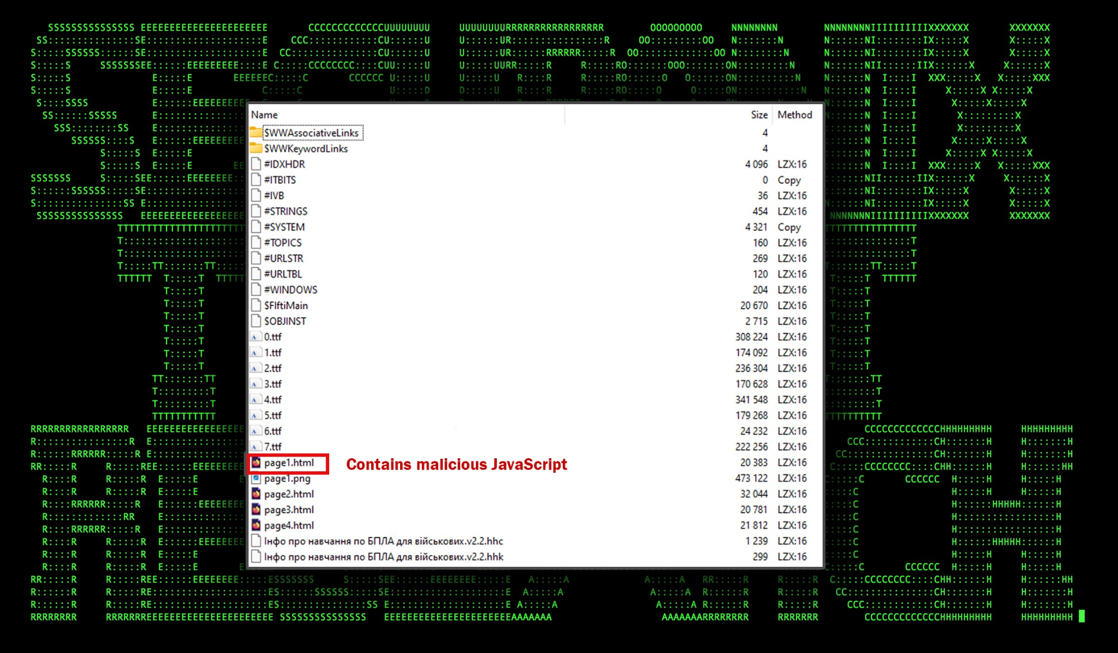This screenshot has width=1118, height=653.
Task: Click the page1.html file icon
Action: coord(255,463)
